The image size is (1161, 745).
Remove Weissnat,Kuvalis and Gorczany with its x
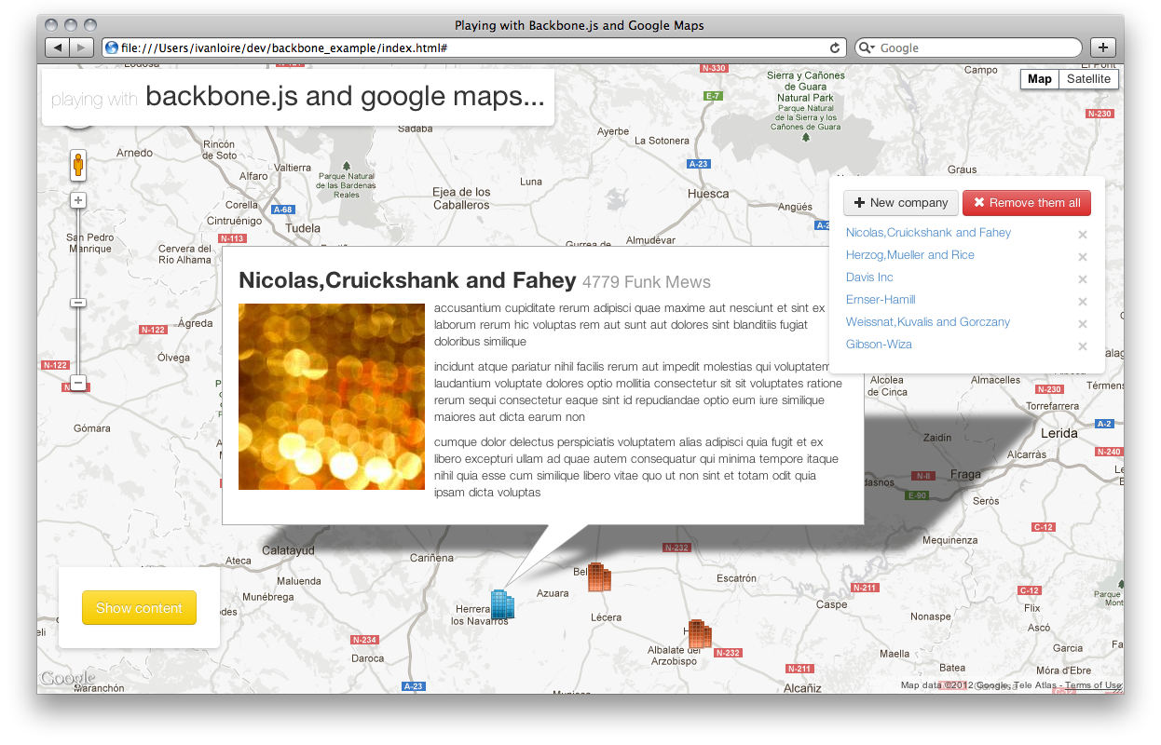tap(1083, 324)
